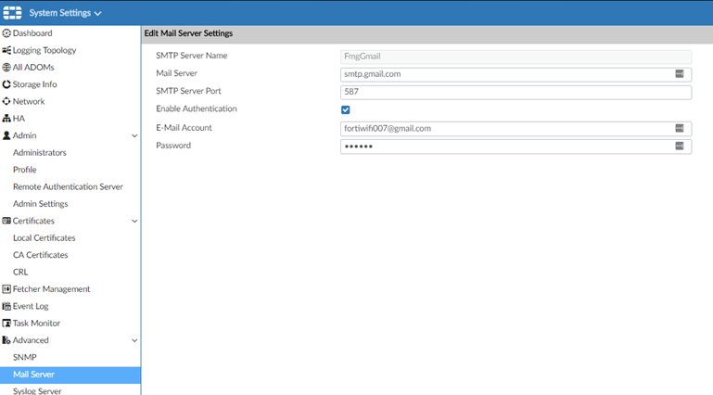Click the Dashboard gauge icon
This screenshot has height=395, width=713.
(6, 33)
